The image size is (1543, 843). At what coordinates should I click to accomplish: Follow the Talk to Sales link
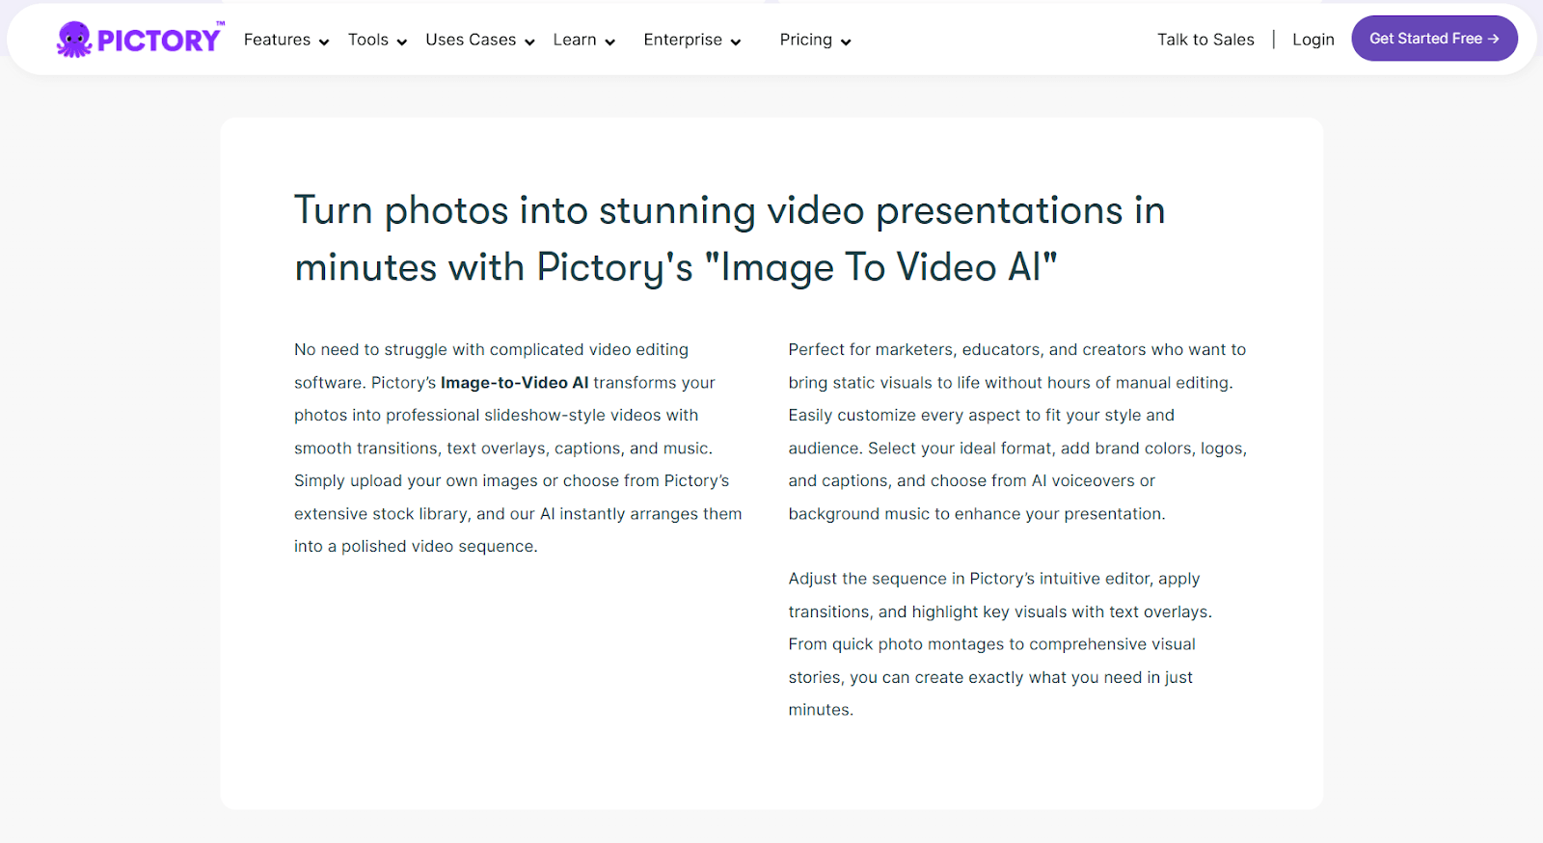click(1205, 40)
